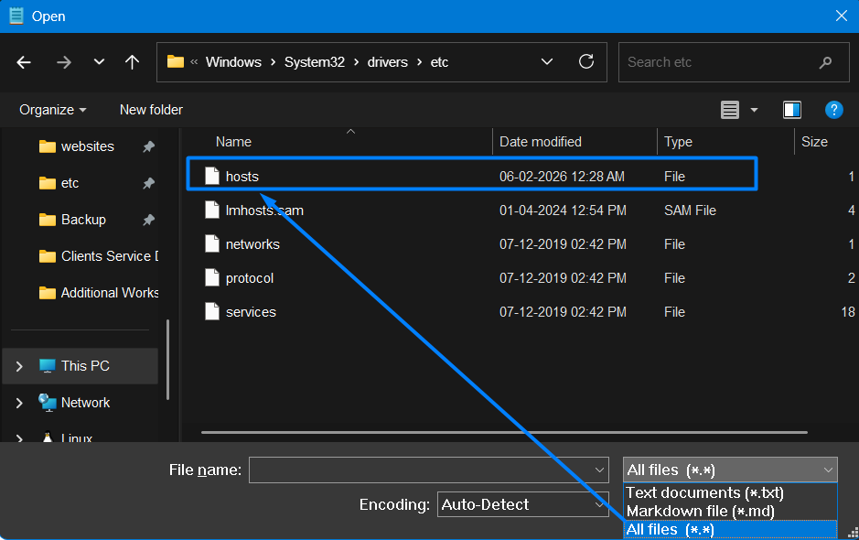Viewport: 859px width, 540px height.
Task: Expand This PC in the sidebar
Action: pos(18,365)
